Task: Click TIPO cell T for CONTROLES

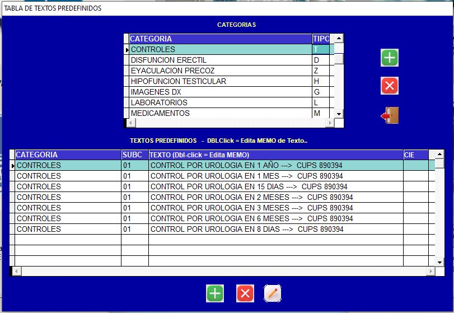Action: pyautogui.click(x=321, y=49)
